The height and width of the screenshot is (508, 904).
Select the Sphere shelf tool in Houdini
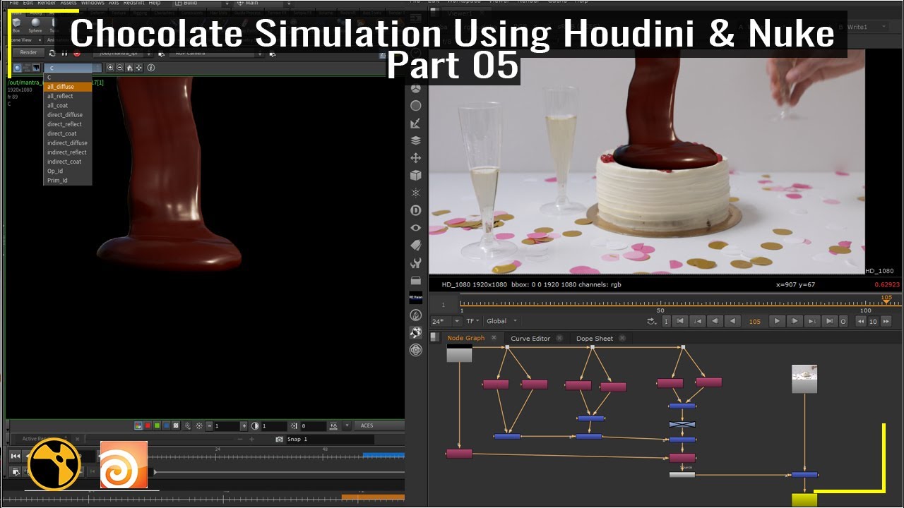(x=35, y=25)
